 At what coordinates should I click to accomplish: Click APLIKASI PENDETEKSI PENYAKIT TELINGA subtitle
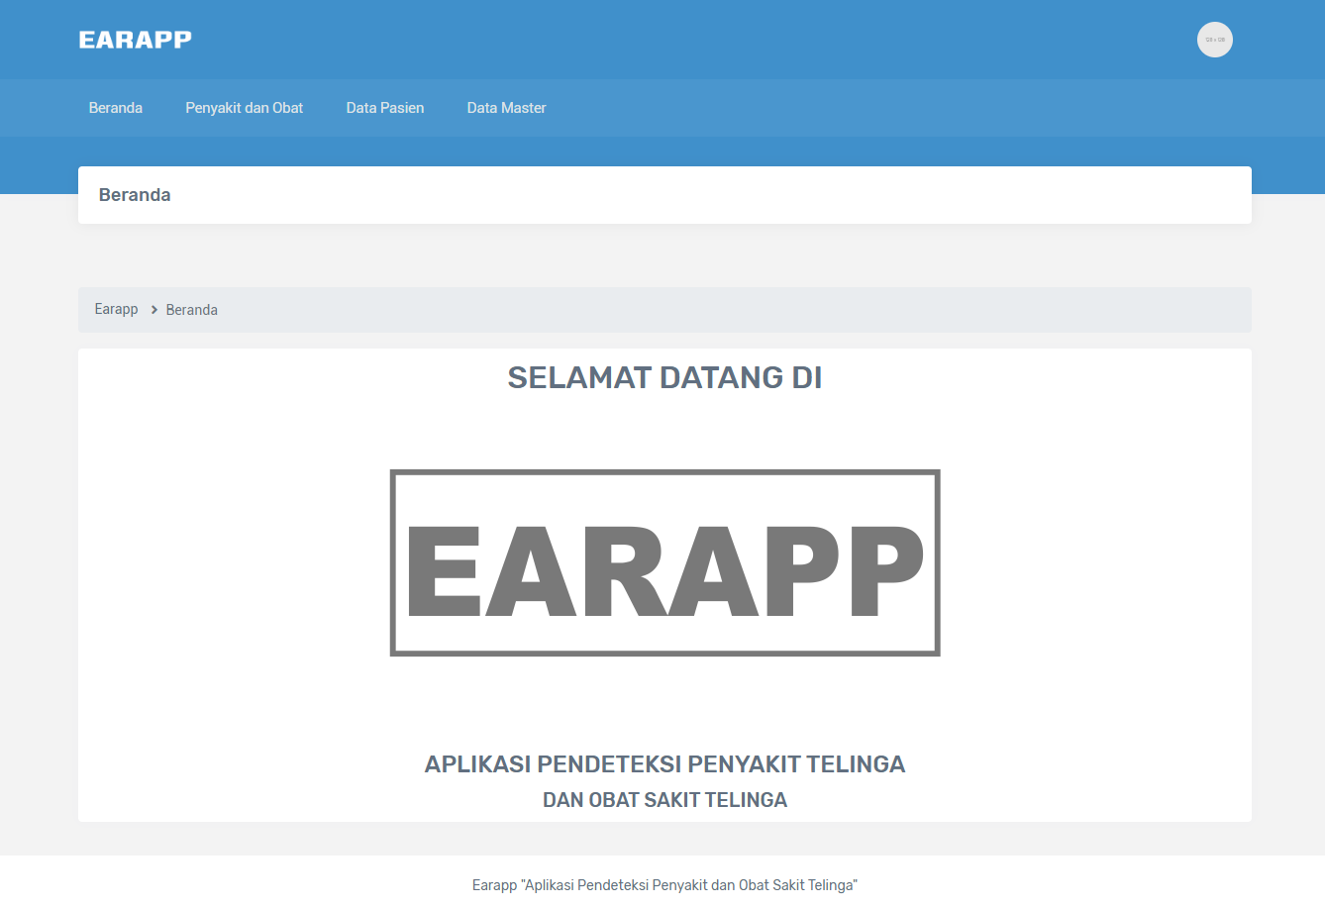tap(664, 764)
